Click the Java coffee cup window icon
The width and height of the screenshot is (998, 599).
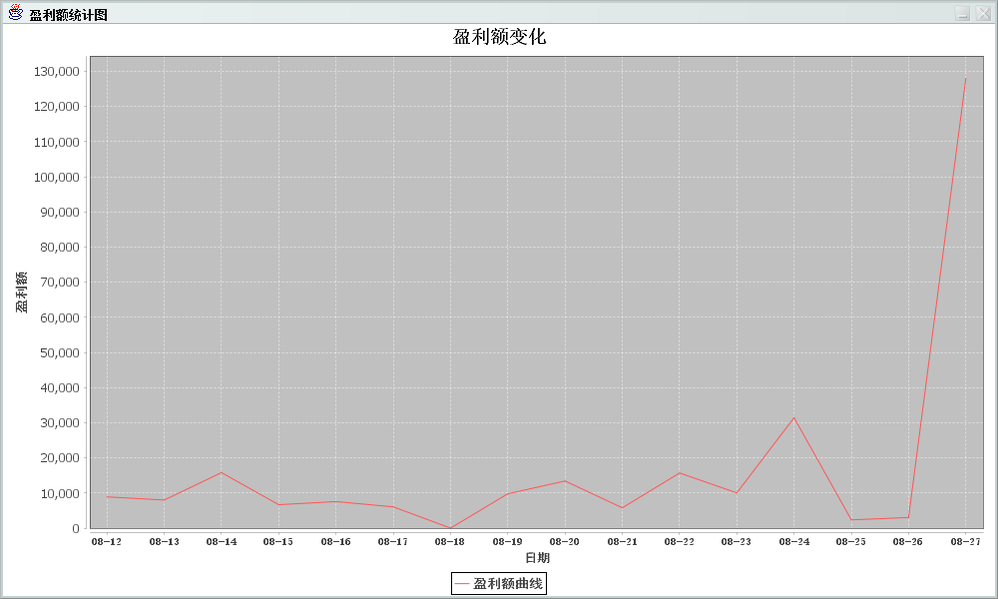coord(15,13)
